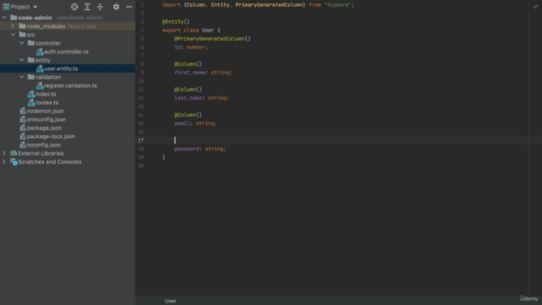Click the Scratches and Consoles icon
Image resolution: width=542 pixels, height=305 pixels.
(14, 162)
